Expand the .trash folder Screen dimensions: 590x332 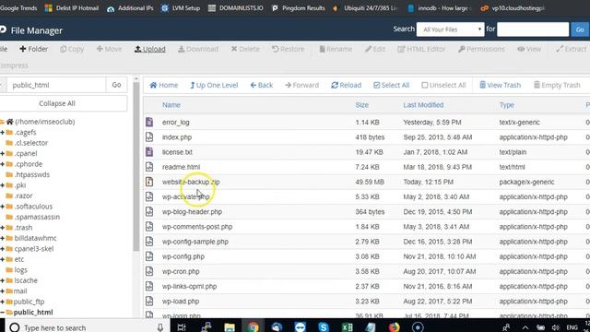(x=2, y=228)
